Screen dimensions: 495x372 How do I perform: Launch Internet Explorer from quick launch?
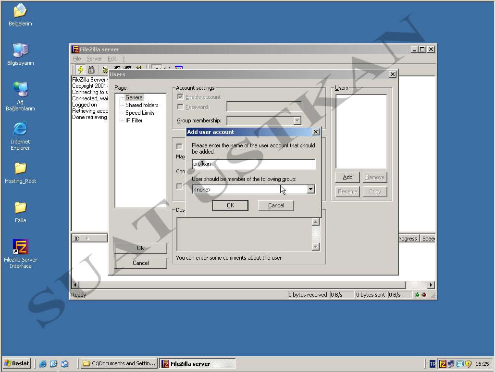coord(43,364)
